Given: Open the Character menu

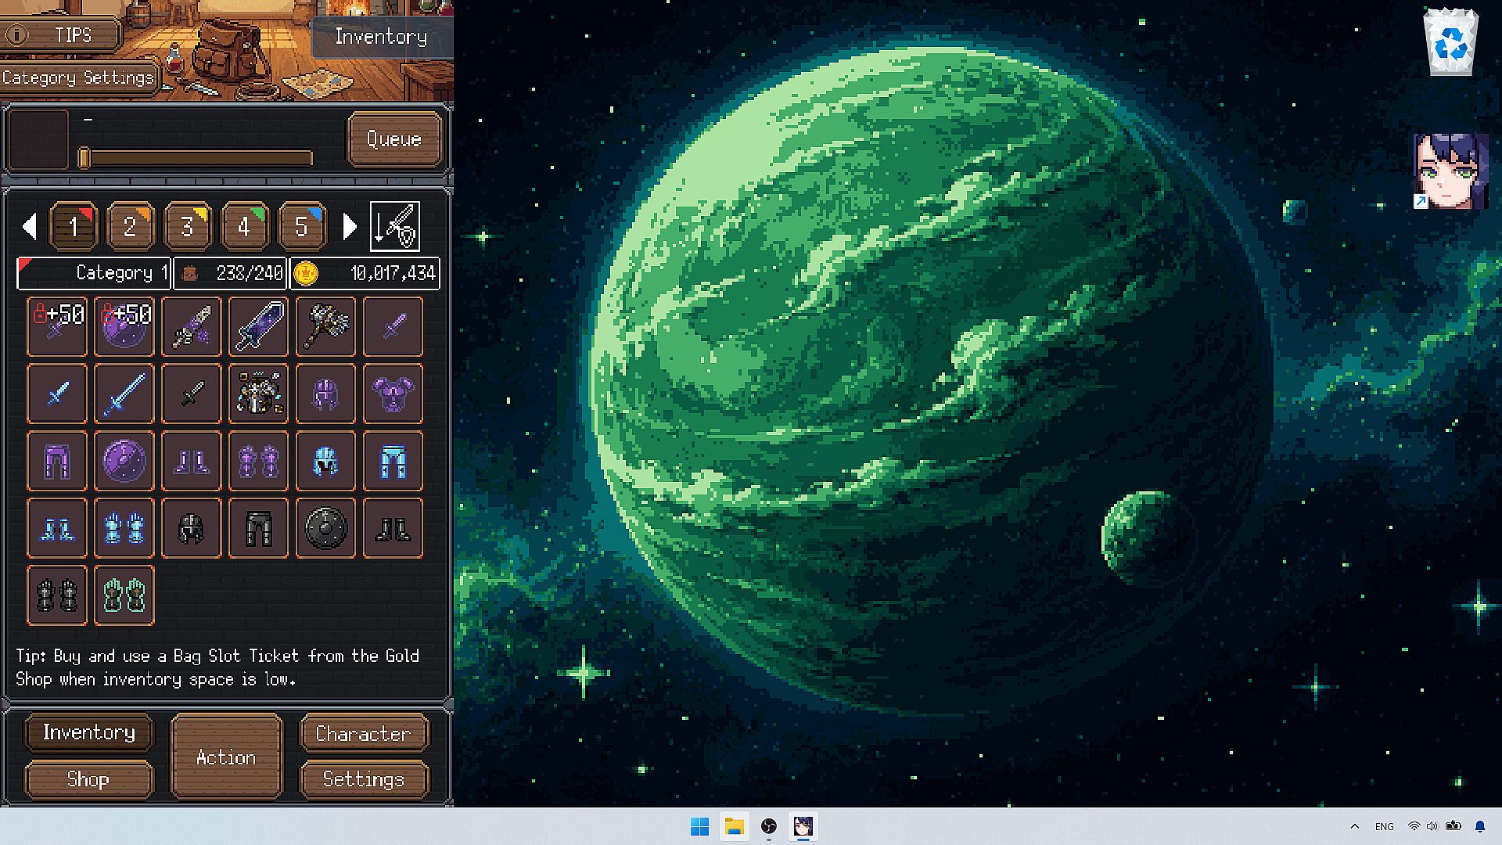Looking at the screenshot, I should [x=363, y=733].
